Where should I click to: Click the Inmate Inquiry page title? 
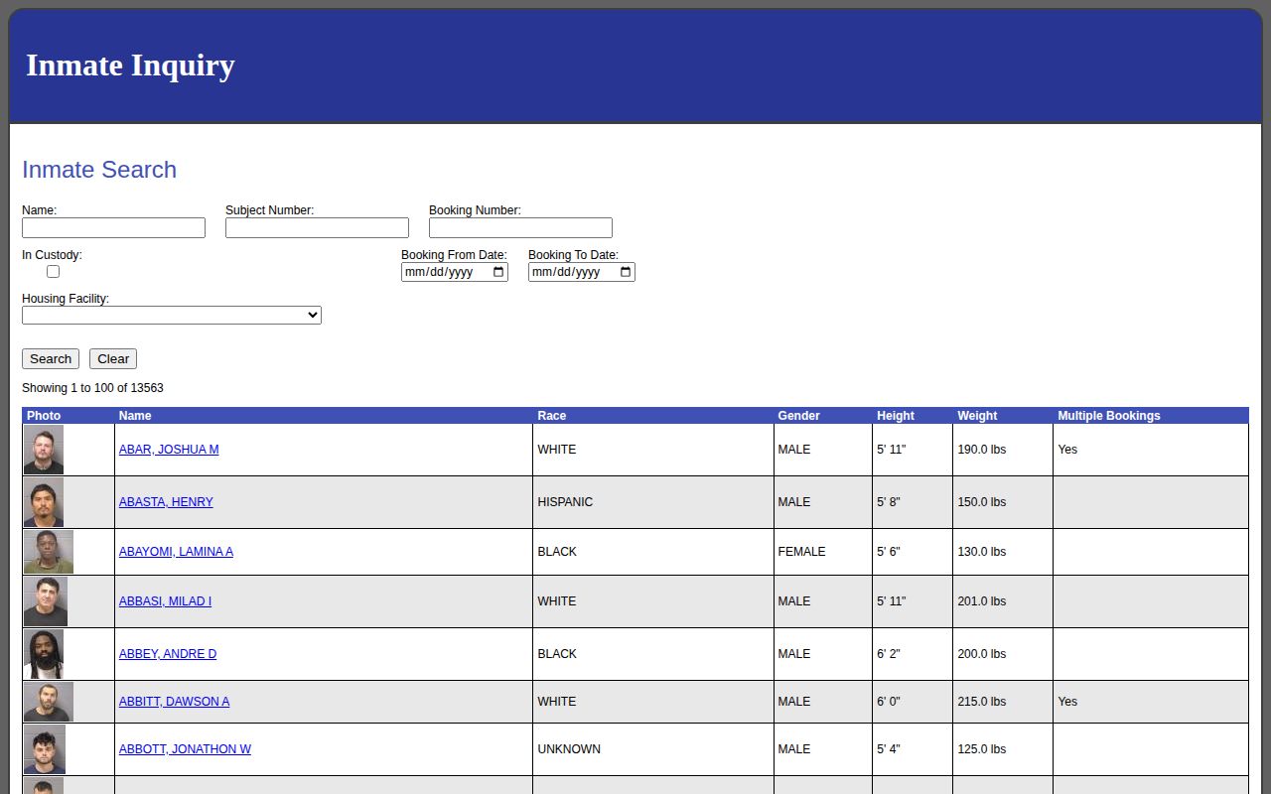[130, 66]
